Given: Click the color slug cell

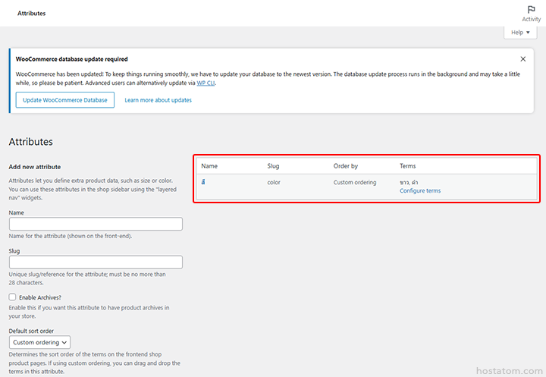Looking at the screenshot, I should pyautogui.click(x=274, y=182).
